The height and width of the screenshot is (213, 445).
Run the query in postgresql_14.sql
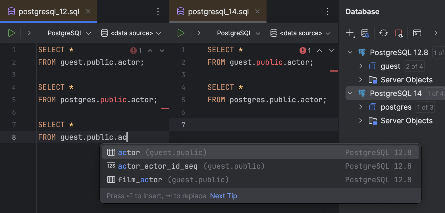[181, 33]
